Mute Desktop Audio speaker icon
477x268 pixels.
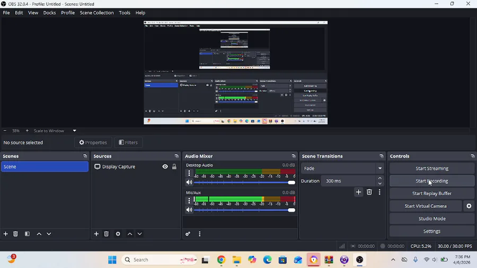tap(189, 182)
